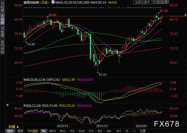Select the BOLL indicator tab
This screenshot has width=187, height=133.
[63, 131]
